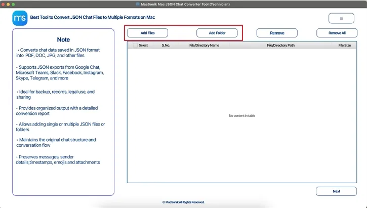The height and width of the screenshot is (208, 367).
Task: Click the Remove button
Action: click(x=277, y=33)
